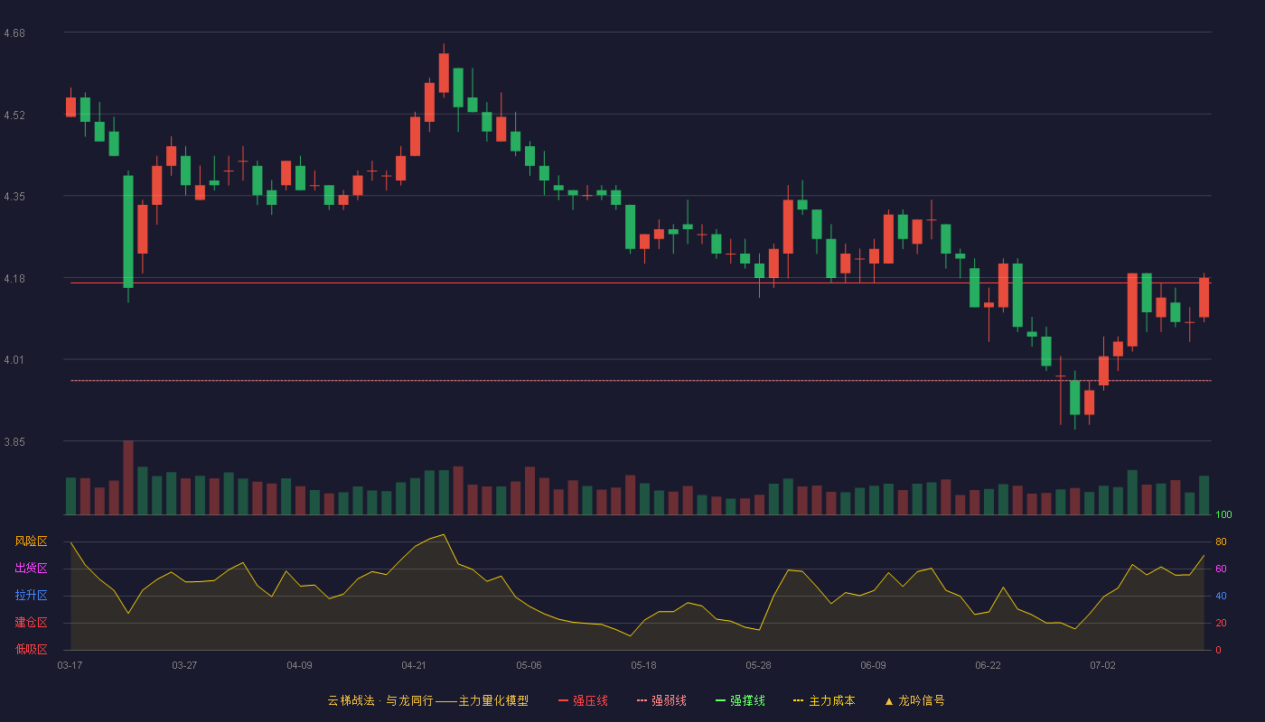Click the green 100 indicator scale value
The height and width of the screenshot is (722, 1265).
[1223, 515]
